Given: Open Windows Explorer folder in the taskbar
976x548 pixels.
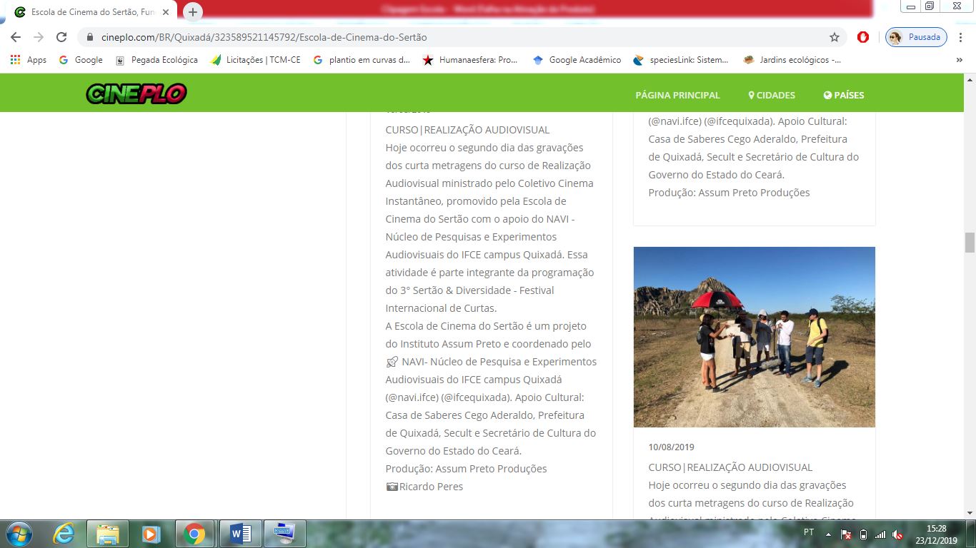Looking at the screenshot, I should pos(108,534).
